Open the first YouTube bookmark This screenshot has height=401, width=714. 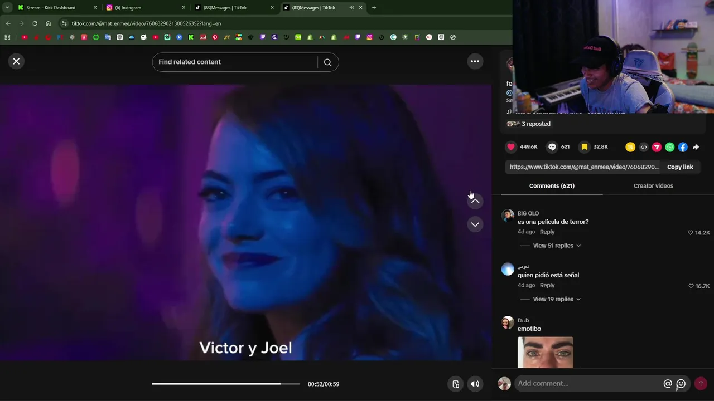point(25,37)
